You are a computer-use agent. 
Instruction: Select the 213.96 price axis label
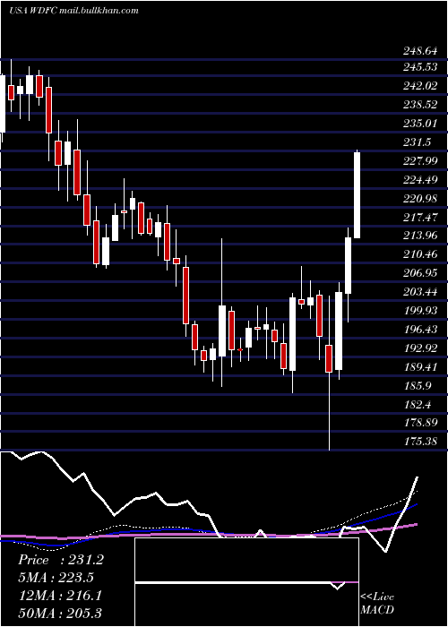point(420,236)
